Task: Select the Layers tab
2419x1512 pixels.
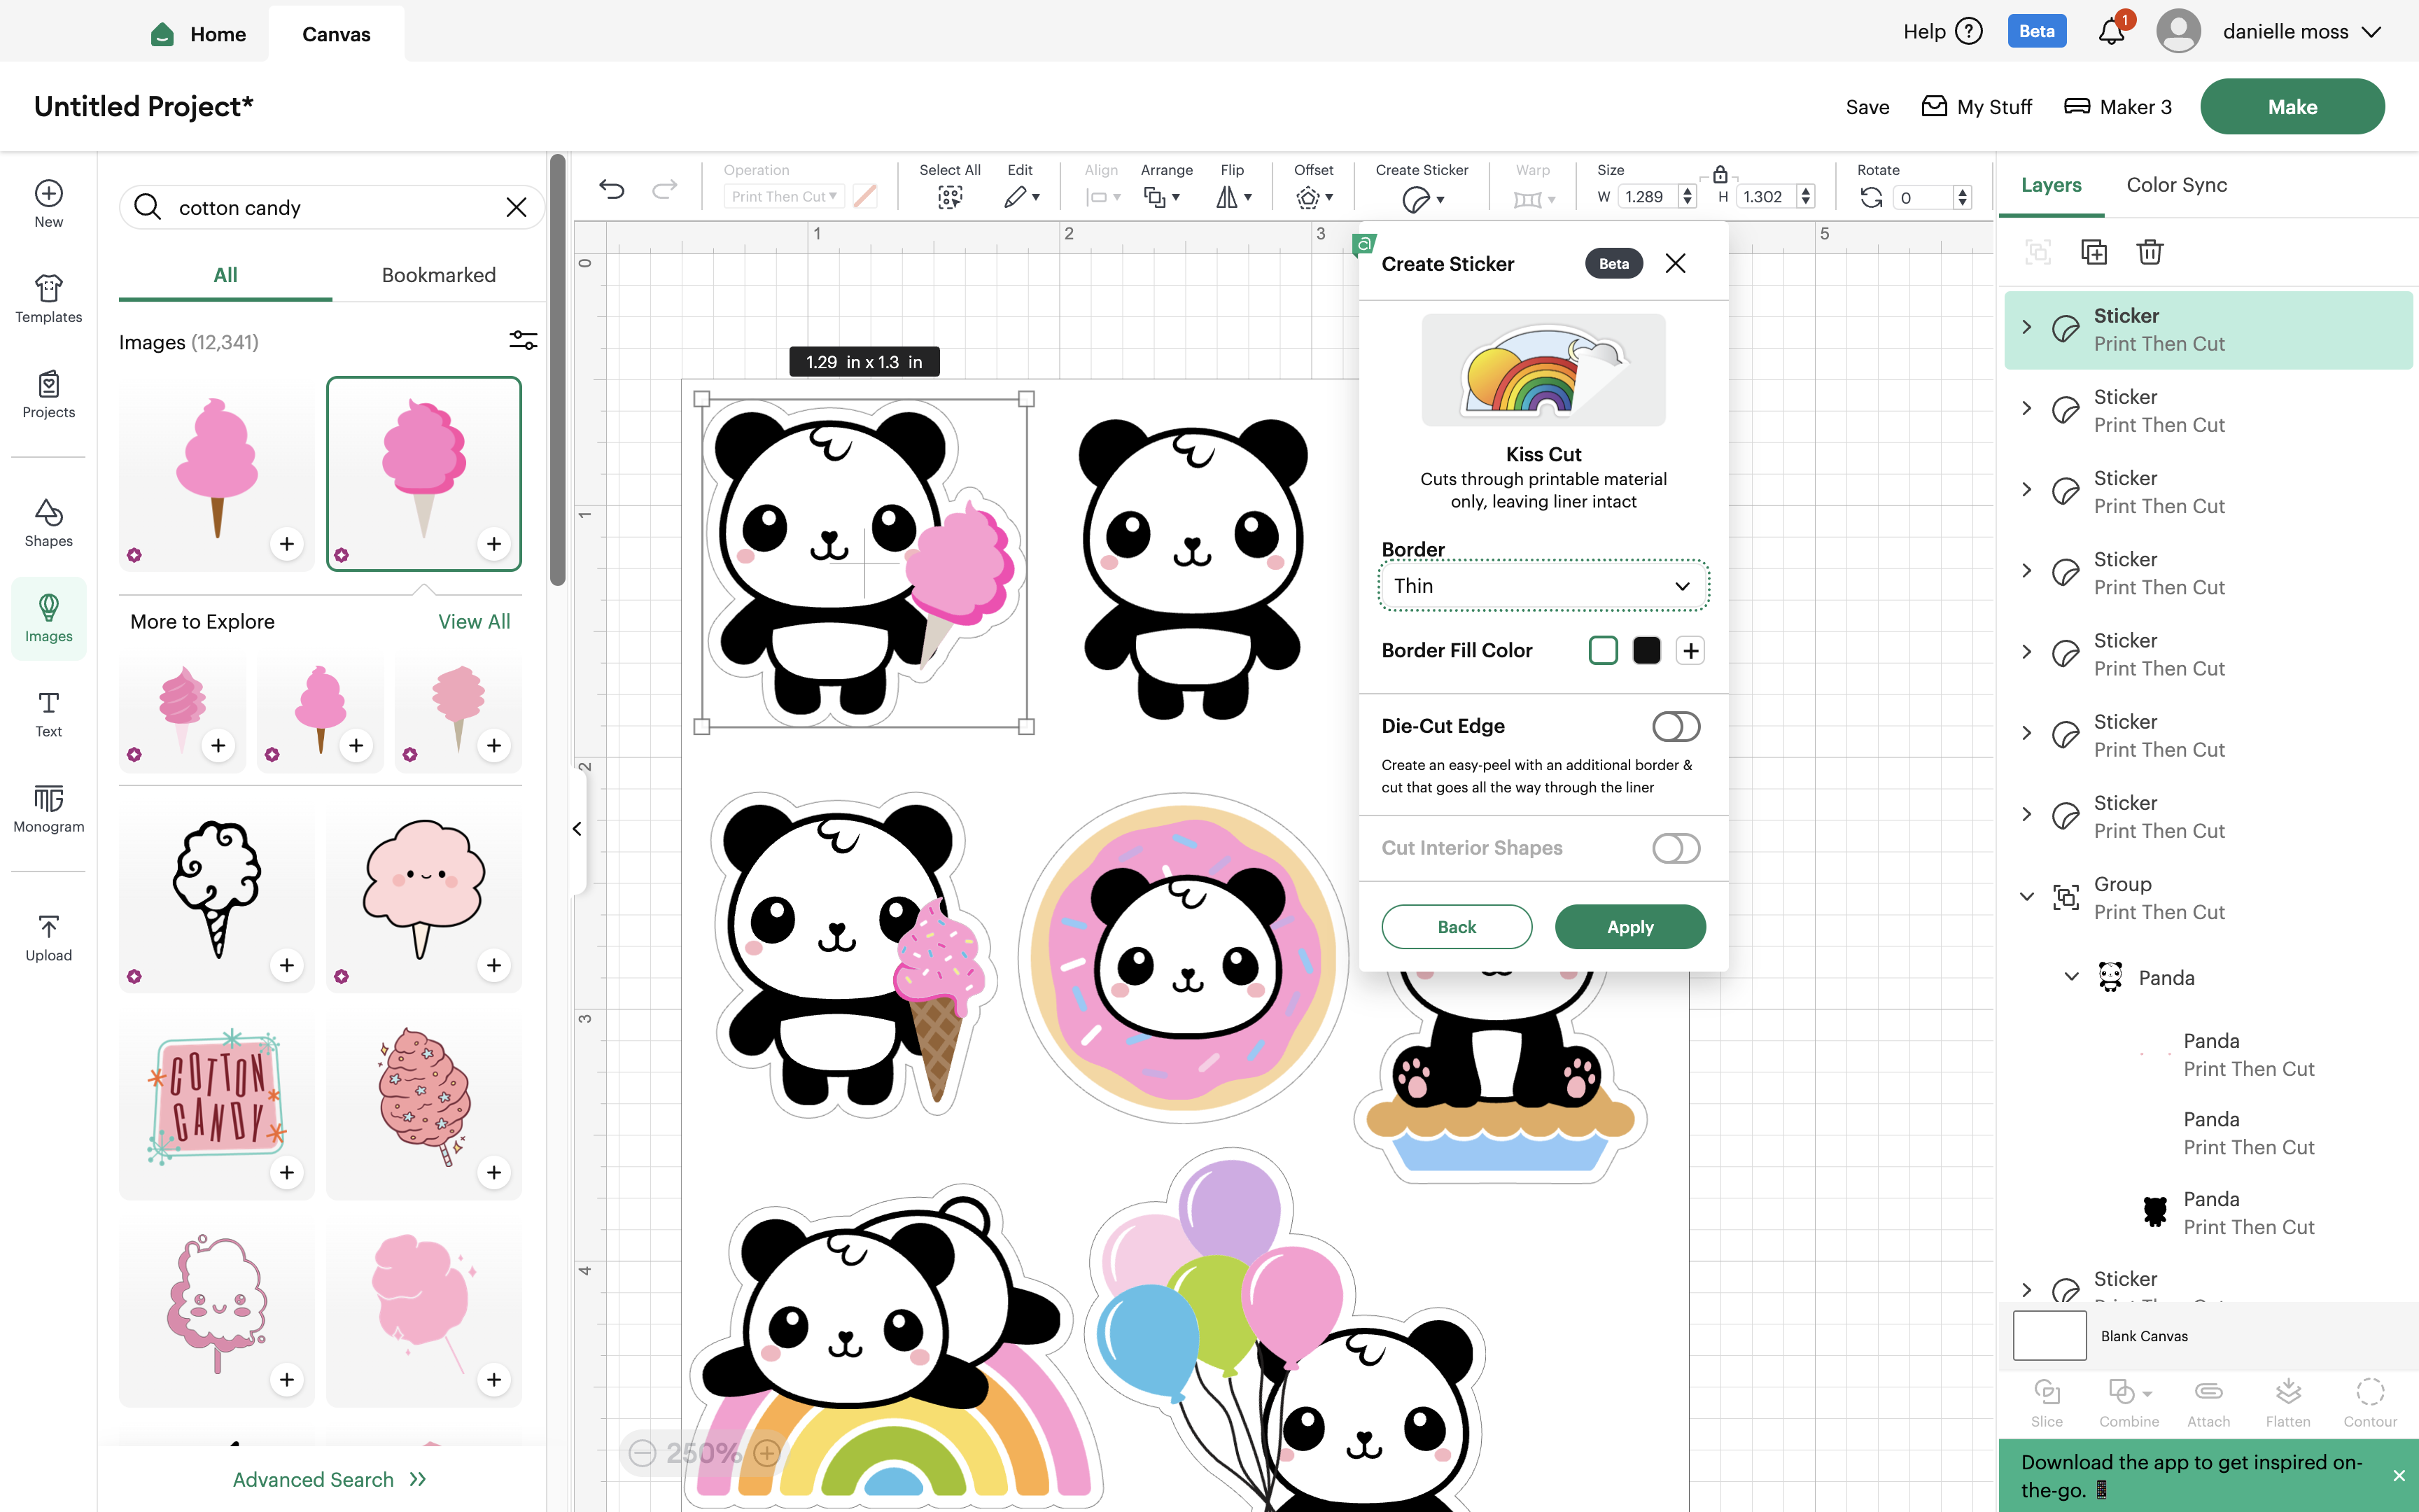Action: click(2051, 185)
